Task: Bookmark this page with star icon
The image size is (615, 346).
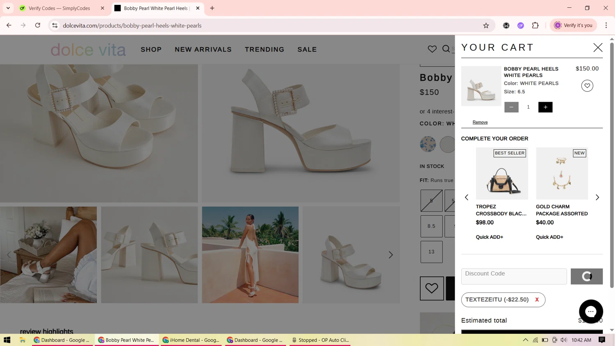Action: click(x=486, y=25)
